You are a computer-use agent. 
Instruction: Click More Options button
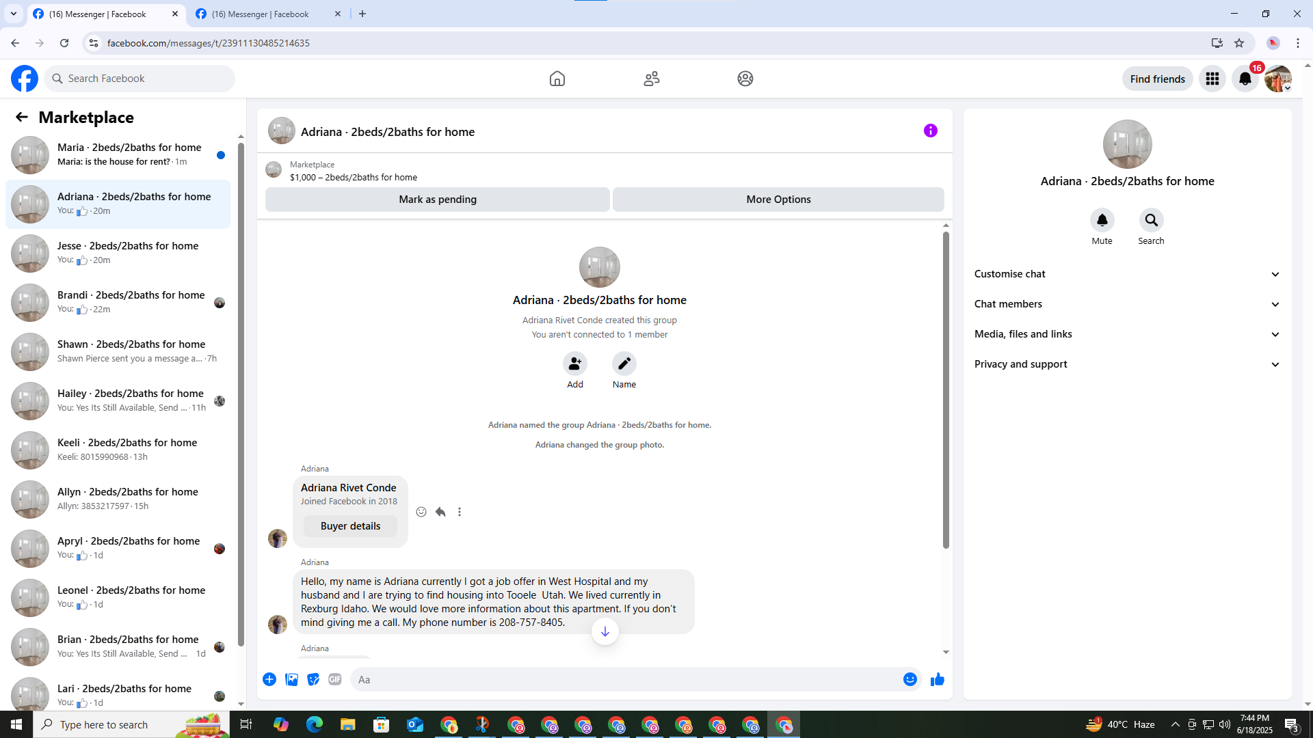point(778,200)
